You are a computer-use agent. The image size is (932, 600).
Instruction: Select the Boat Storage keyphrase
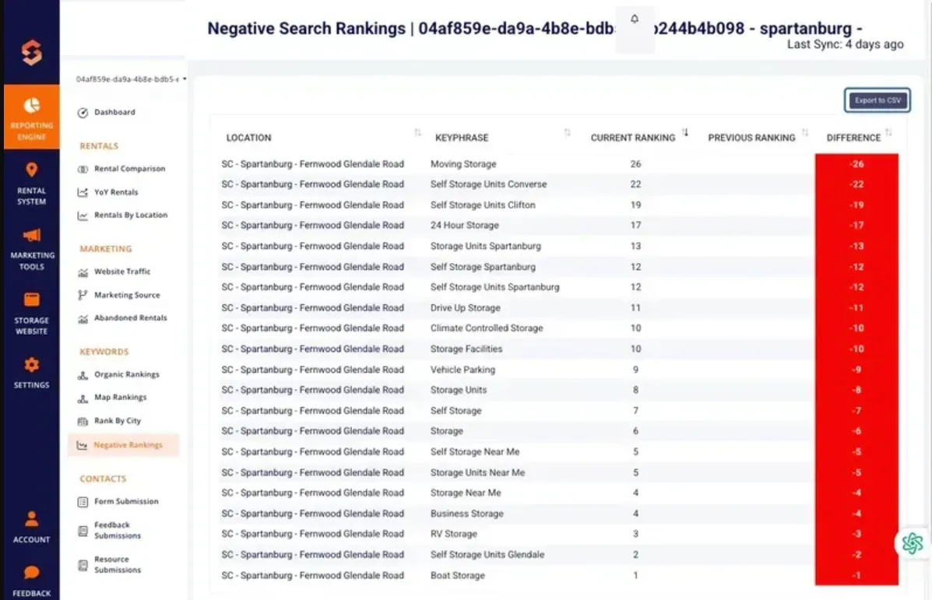(x=458, y=576)
